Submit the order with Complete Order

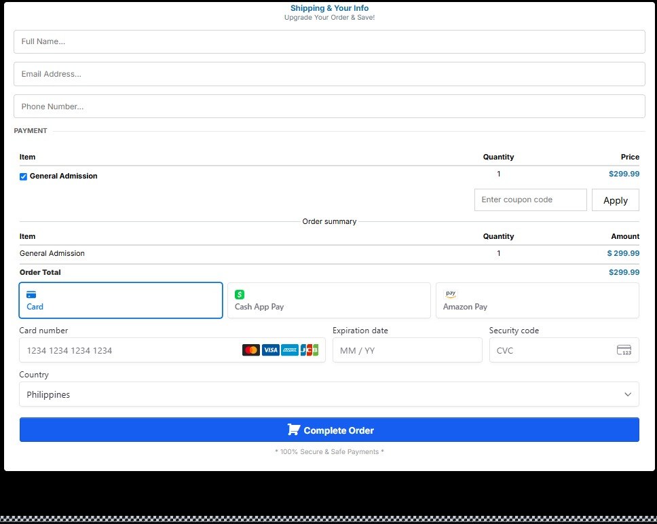pyautogui.click(x=329, y=430)
